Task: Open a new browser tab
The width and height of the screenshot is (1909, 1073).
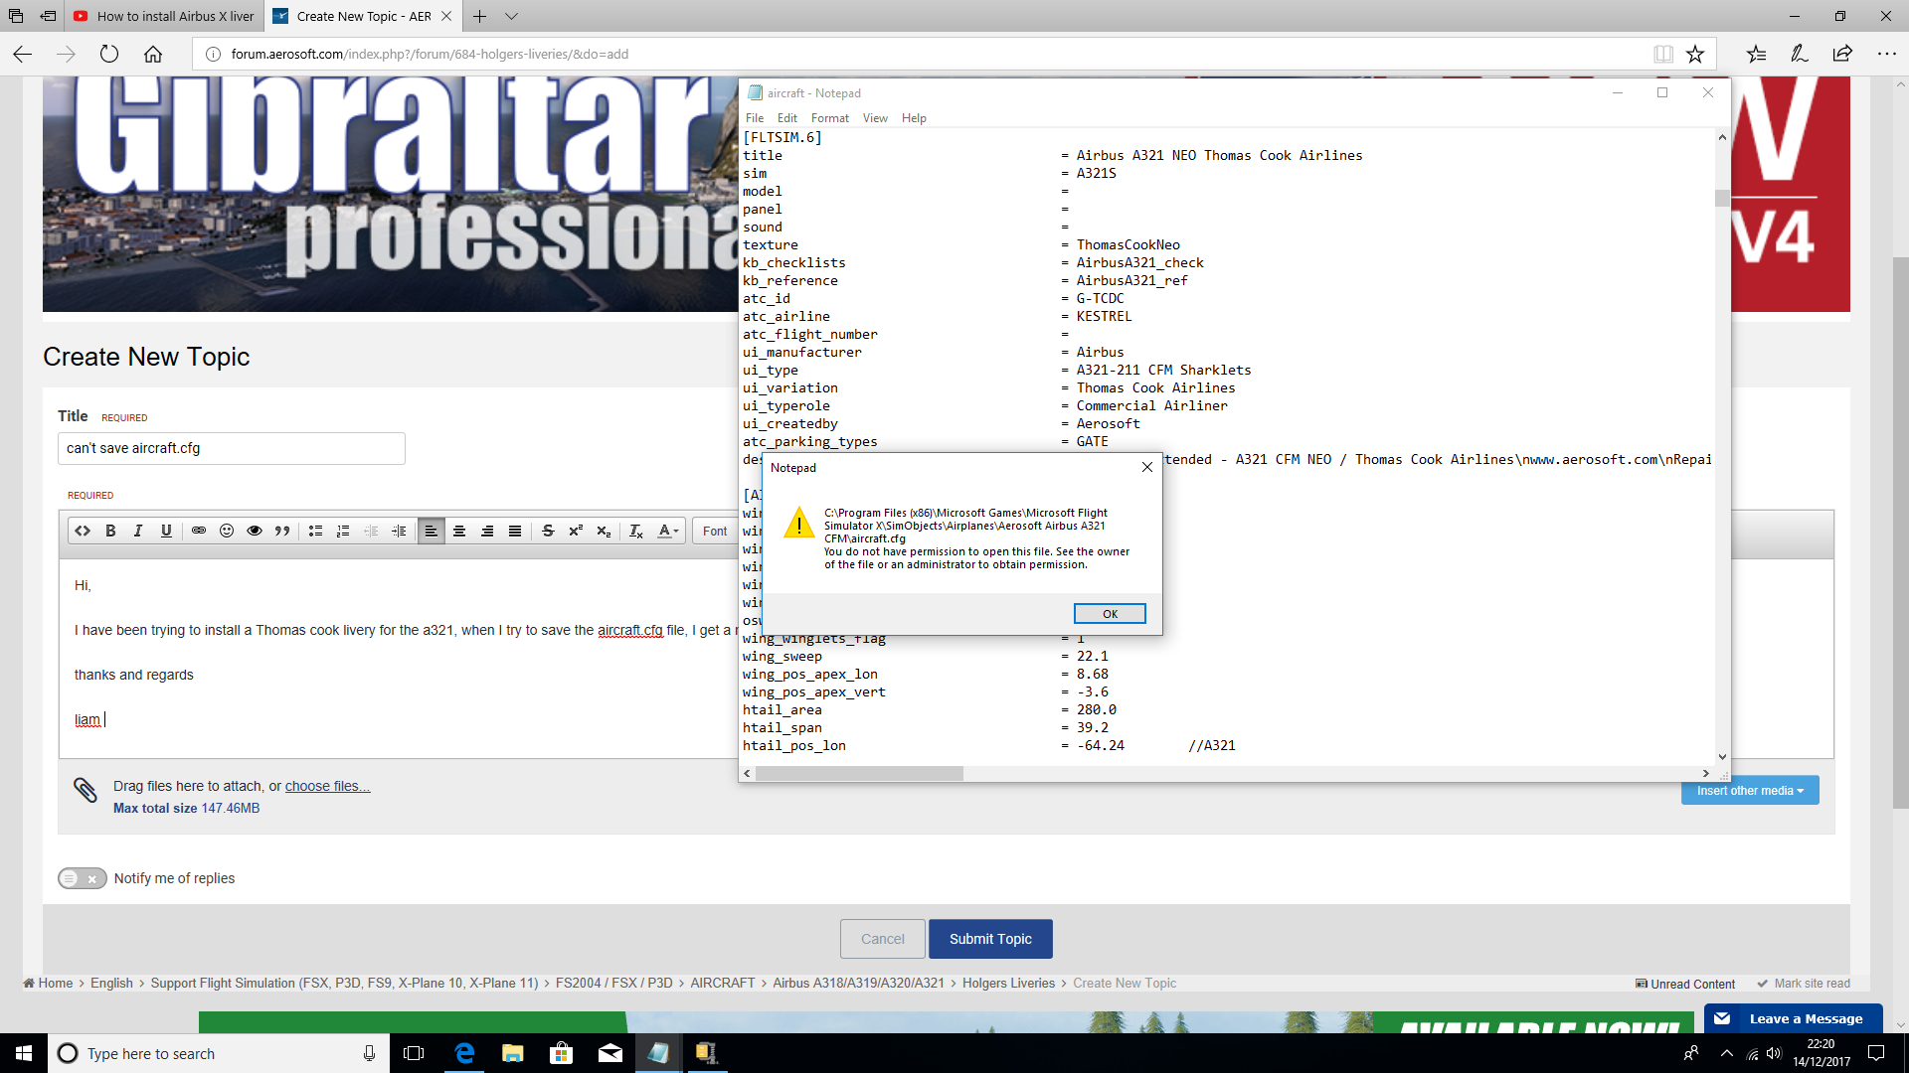Action: coord(480,16)
